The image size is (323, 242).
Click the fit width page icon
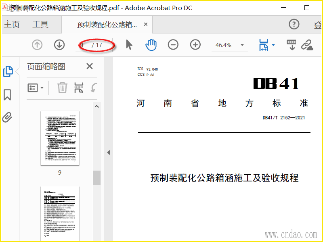(264, 45)
